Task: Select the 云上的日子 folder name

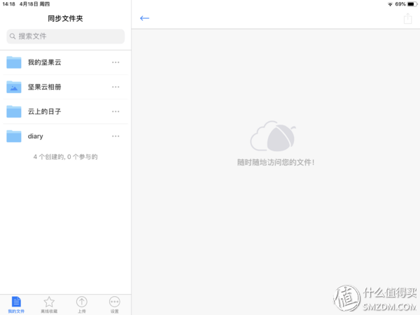Action: pos(45,111)
